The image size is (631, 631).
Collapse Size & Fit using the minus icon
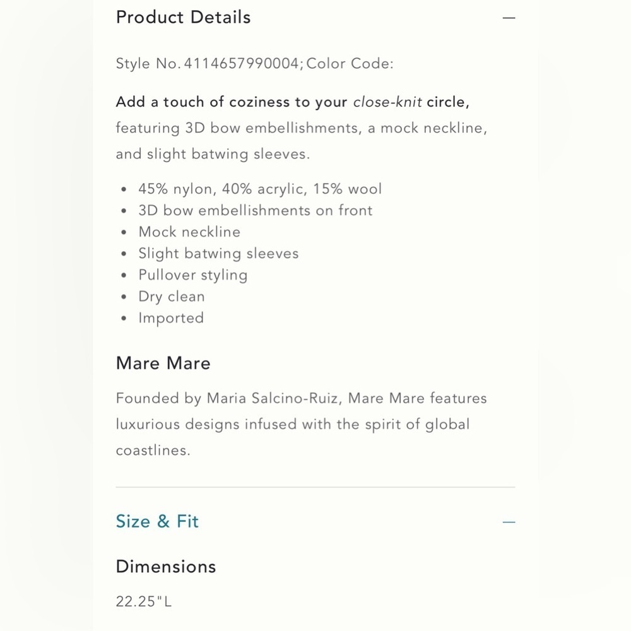pos(509,522)
